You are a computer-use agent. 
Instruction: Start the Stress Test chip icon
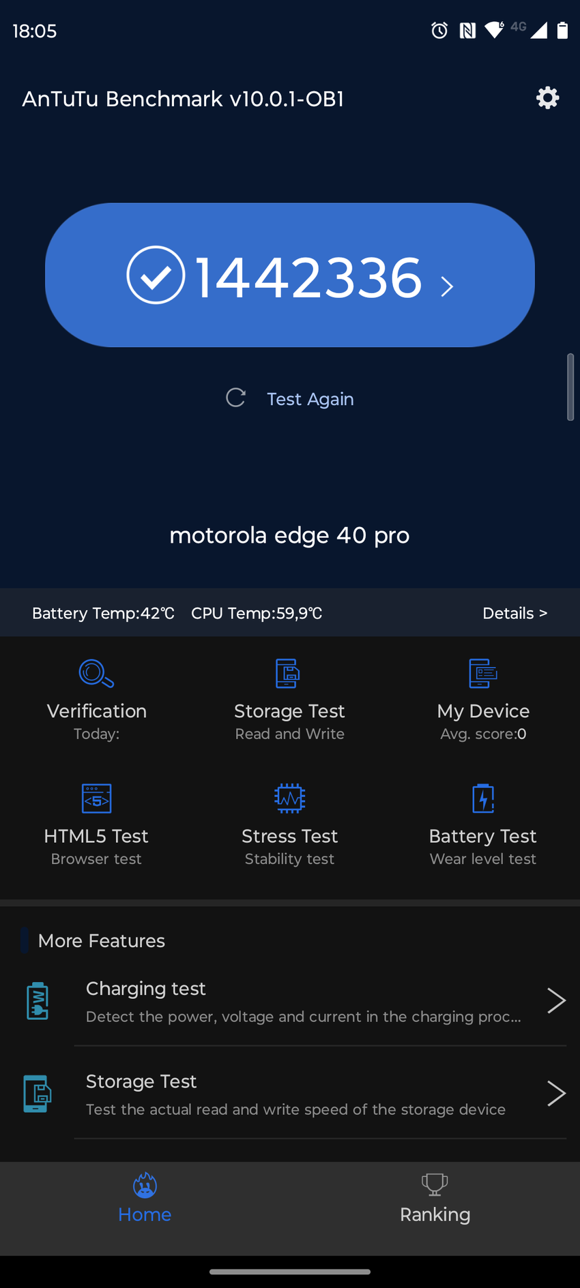pyautogui.click(x=289, y=798)
